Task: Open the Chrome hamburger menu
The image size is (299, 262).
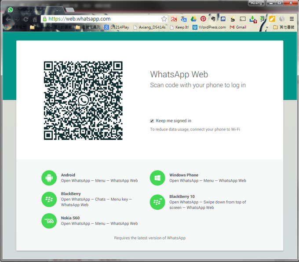Action: pos(292,19)
